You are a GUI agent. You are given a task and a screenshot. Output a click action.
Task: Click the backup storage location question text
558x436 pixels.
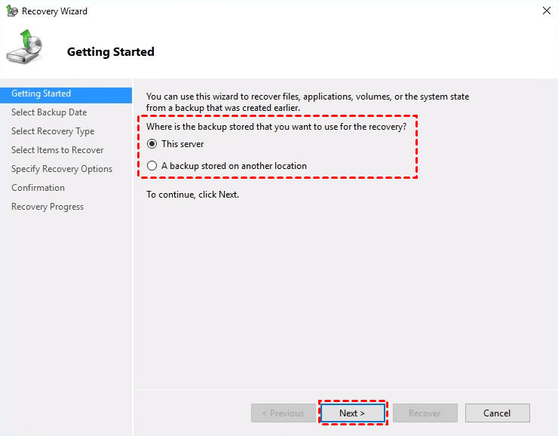pyautogui.click(x=276, y=126)
